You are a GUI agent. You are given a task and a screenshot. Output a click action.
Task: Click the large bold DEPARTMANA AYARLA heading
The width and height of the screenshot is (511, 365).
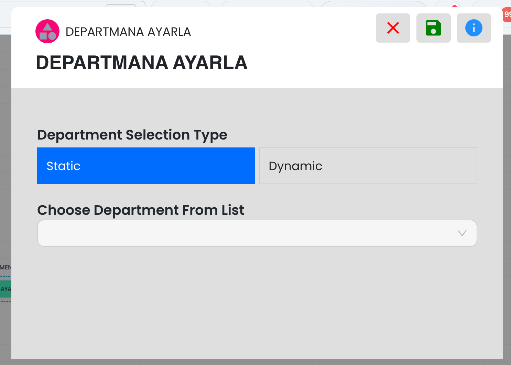tap(142, 63)
